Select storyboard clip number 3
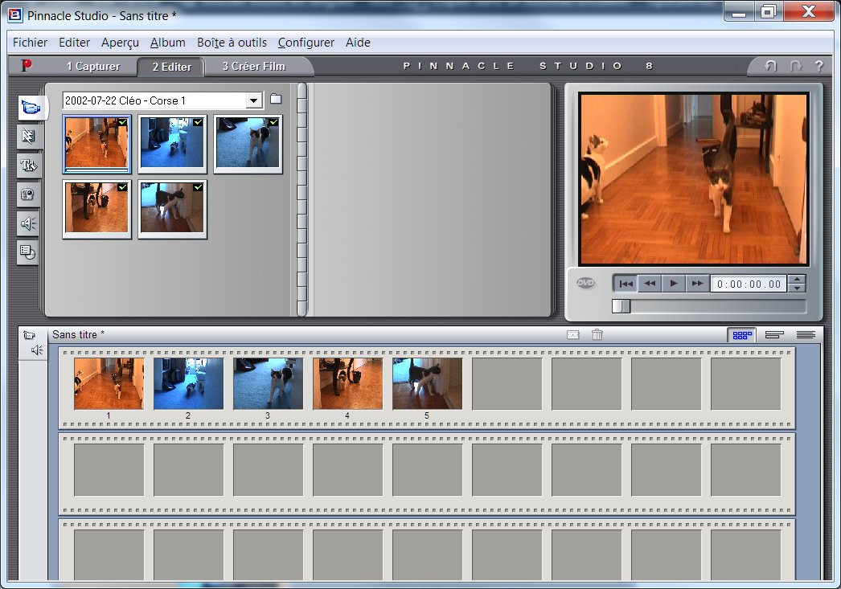Image resolution: width=841 pixels, height=589 pixels. [268, 384]
